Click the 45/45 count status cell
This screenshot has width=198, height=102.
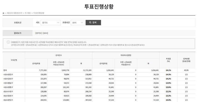tap(186, 70)
